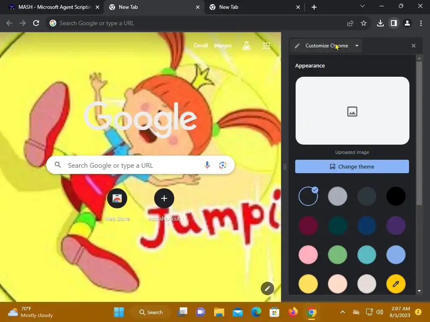The image size is (430, 322).
Task: Click the side panel resize handle
Action: click(285, 166)
